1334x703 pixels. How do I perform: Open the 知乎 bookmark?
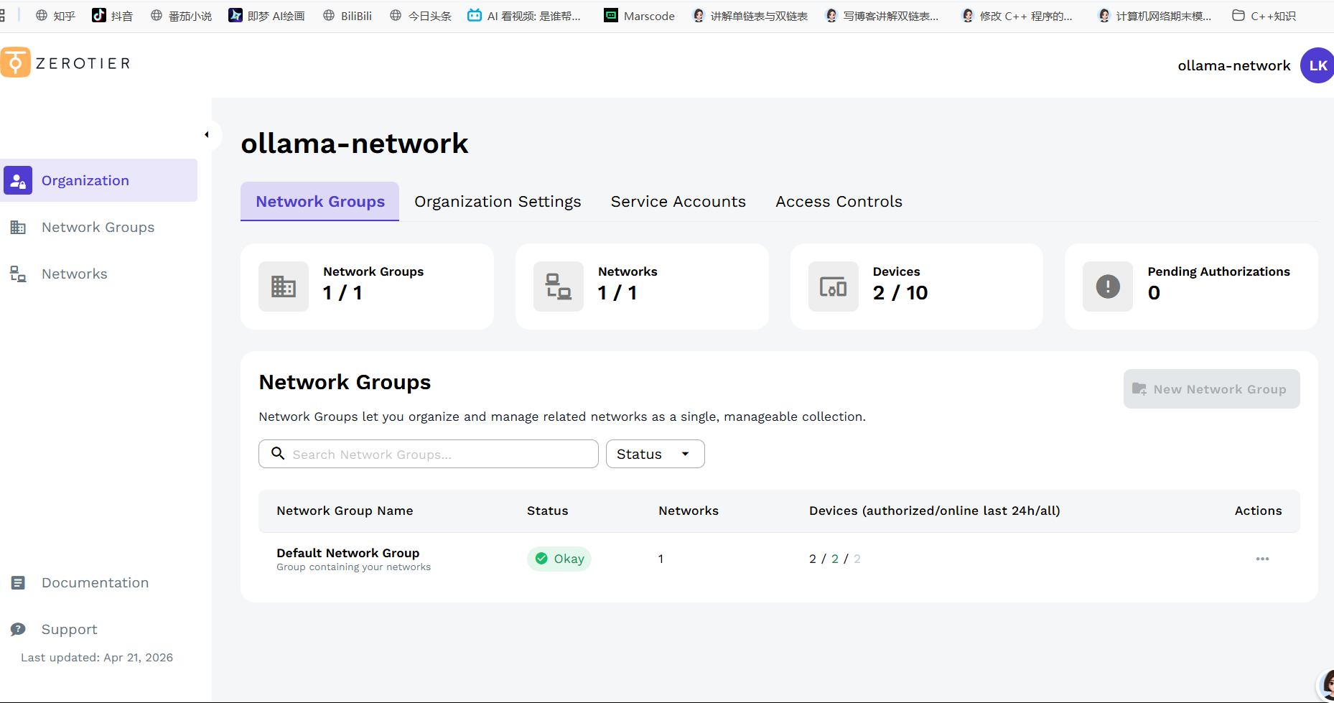(56, 15)
